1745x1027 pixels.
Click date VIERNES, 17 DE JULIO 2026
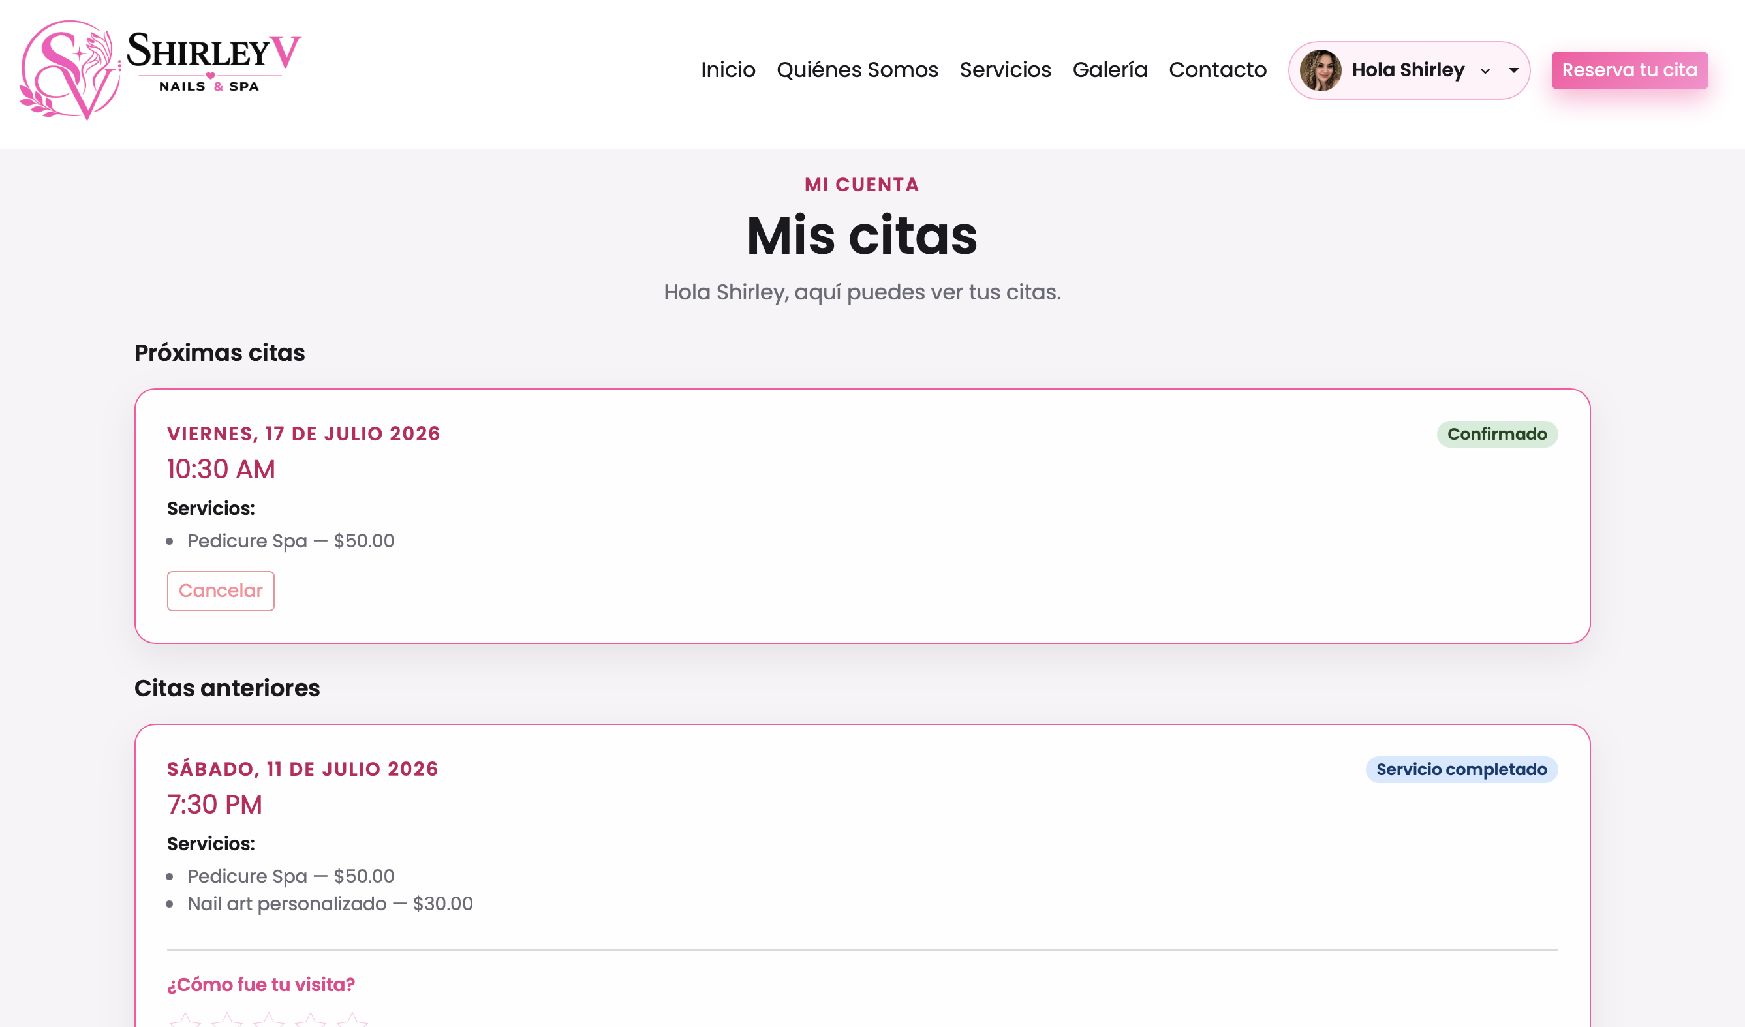coord(303,433)
